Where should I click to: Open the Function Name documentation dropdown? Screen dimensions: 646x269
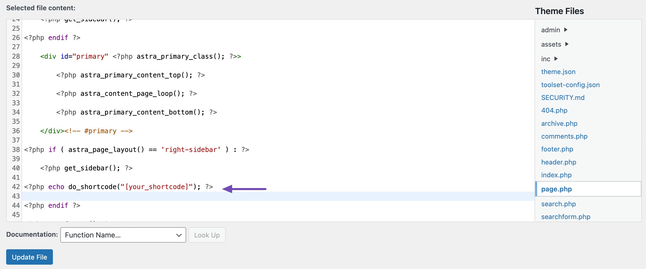(x=123, y=235)
